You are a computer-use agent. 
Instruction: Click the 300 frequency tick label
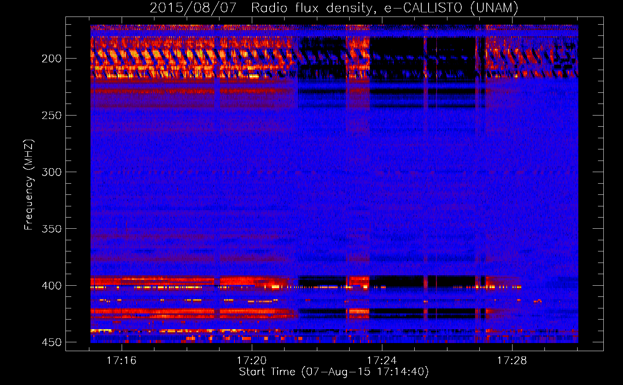52,172
